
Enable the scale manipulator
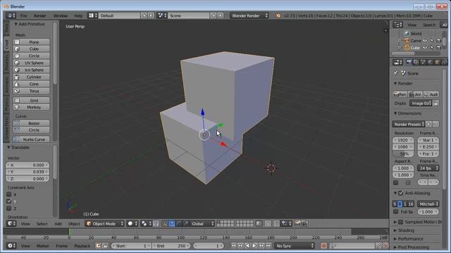pyautogui.click(x=186, y=223)
